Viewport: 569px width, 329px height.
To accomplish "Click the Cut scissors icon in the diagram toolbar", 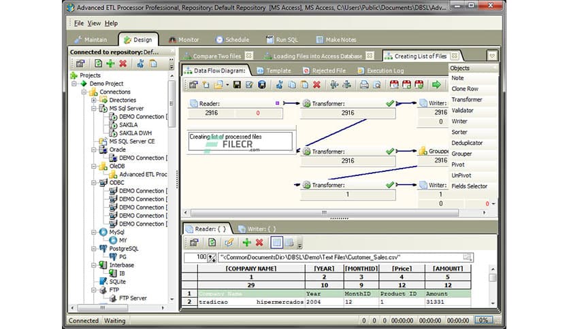I will click(279, 85).
